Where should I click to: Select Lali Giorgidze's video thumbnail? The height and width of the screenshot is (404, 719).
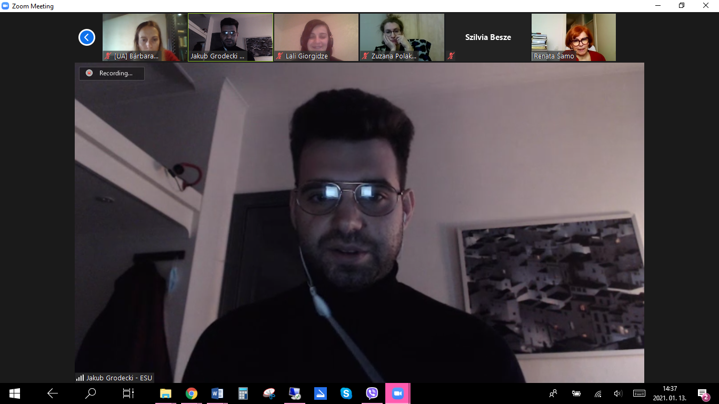[316, 37]
